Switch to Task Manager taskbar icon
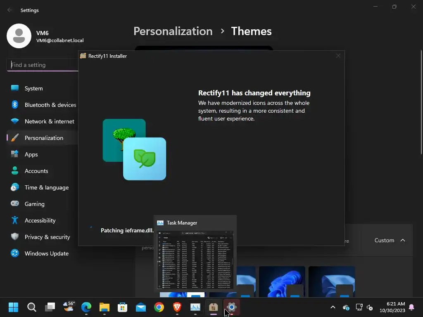The width and height of the screenshot is (423, 317). tap(195, 307)
